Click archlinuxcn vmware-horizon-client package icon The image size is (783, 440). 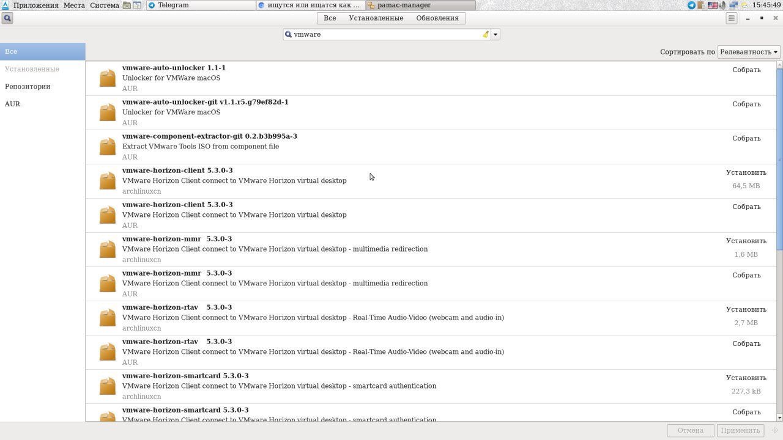[x=108, y=181]
